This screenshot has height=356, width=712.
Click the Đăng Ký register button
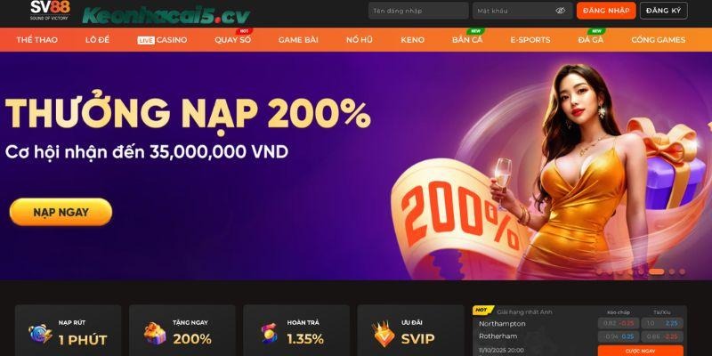point(663,11)
